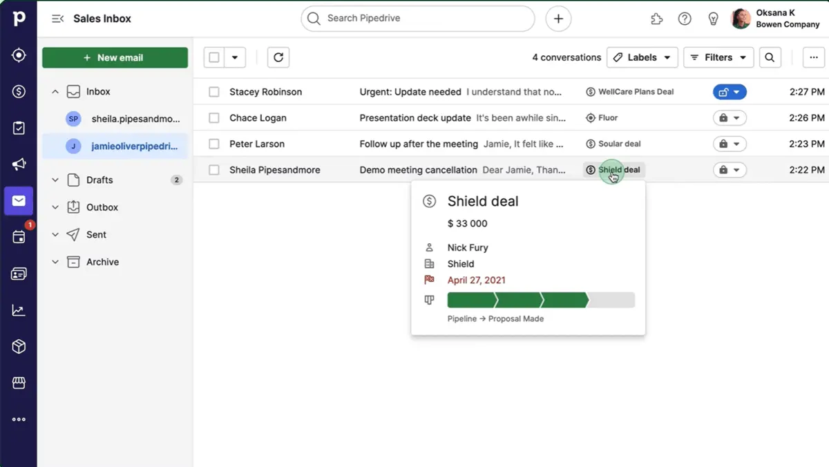The height and width of the screenshot is (467, 829).
Task: Open Presentation deck update email
Action: click(415, 118)
